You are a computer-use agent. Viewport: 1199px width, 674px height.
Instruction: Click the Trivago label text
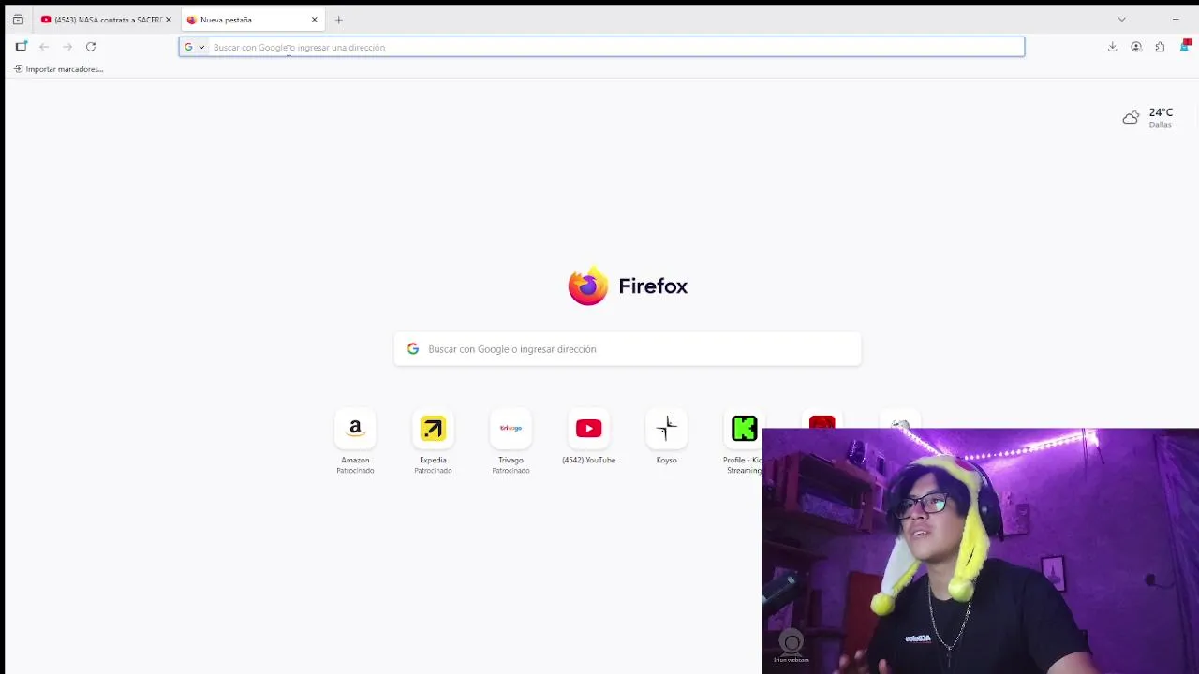click(x=511, y=460)
